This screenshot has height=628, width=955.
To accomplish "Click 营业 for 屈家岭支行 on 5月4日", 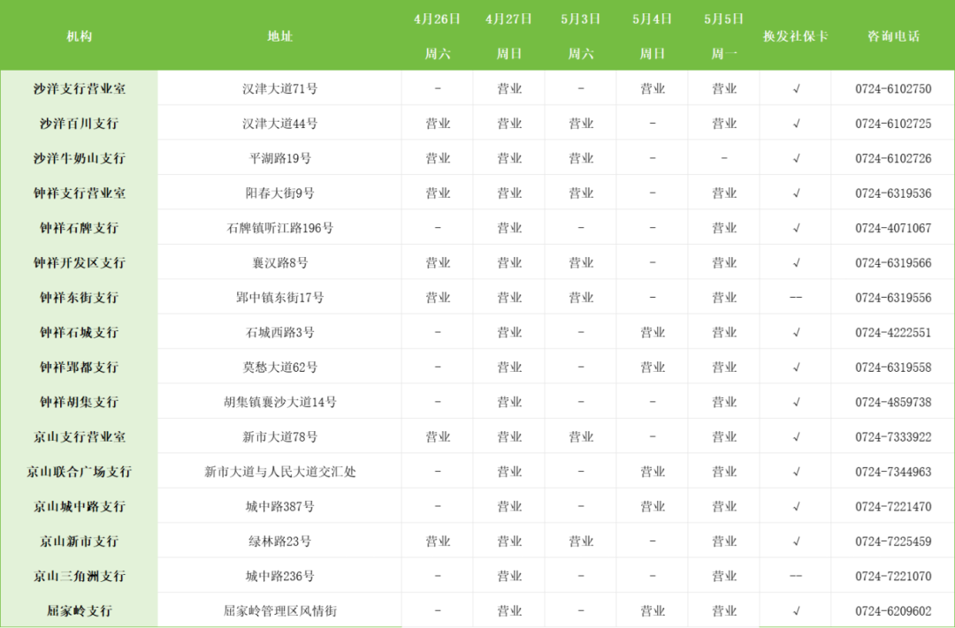I will pos(653,610).
